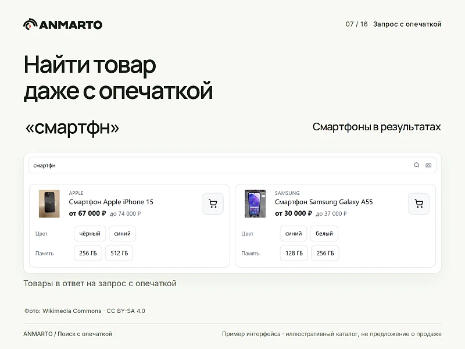Click "Память" label in iPhone card

click(x=45, y=254)
